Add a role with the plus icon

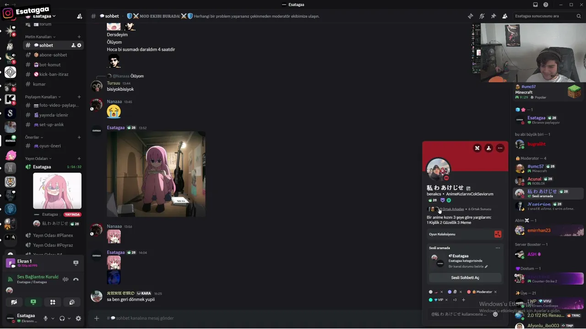[463, 300]
